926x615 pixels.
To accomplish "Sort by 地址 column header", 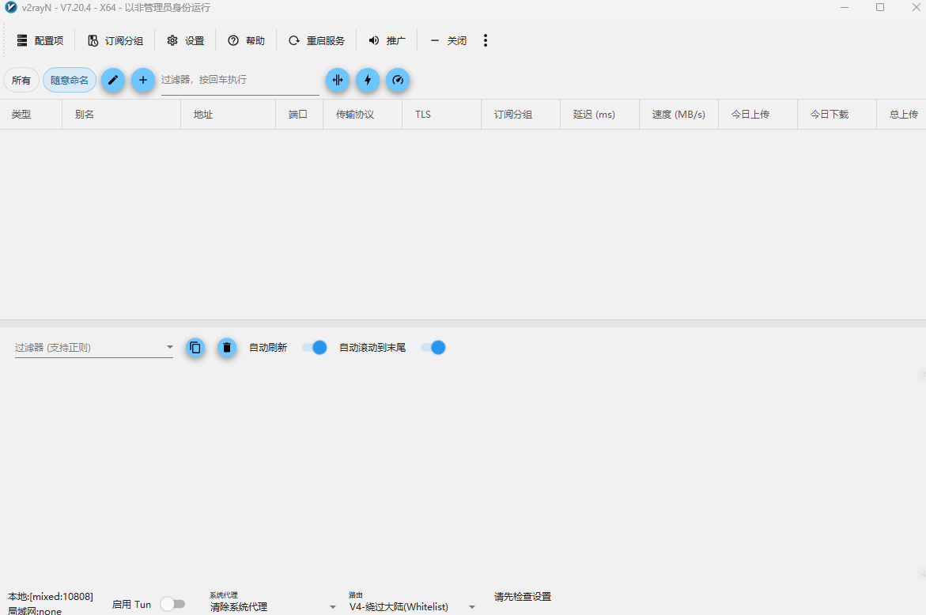I will pyautogui.click(x=228, y=115).
